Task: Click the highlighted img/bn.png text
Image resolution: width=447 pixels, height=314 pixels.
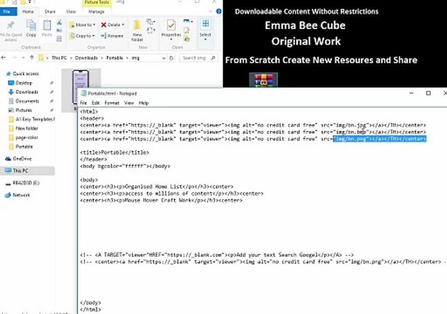Action: pos(380,139)
